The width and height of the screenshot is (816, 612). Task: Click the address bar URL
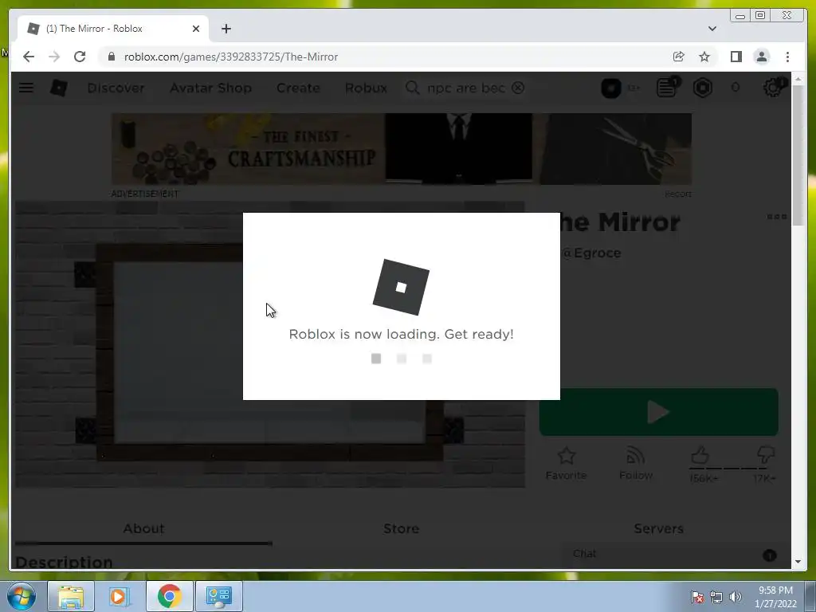click(231, 57)
